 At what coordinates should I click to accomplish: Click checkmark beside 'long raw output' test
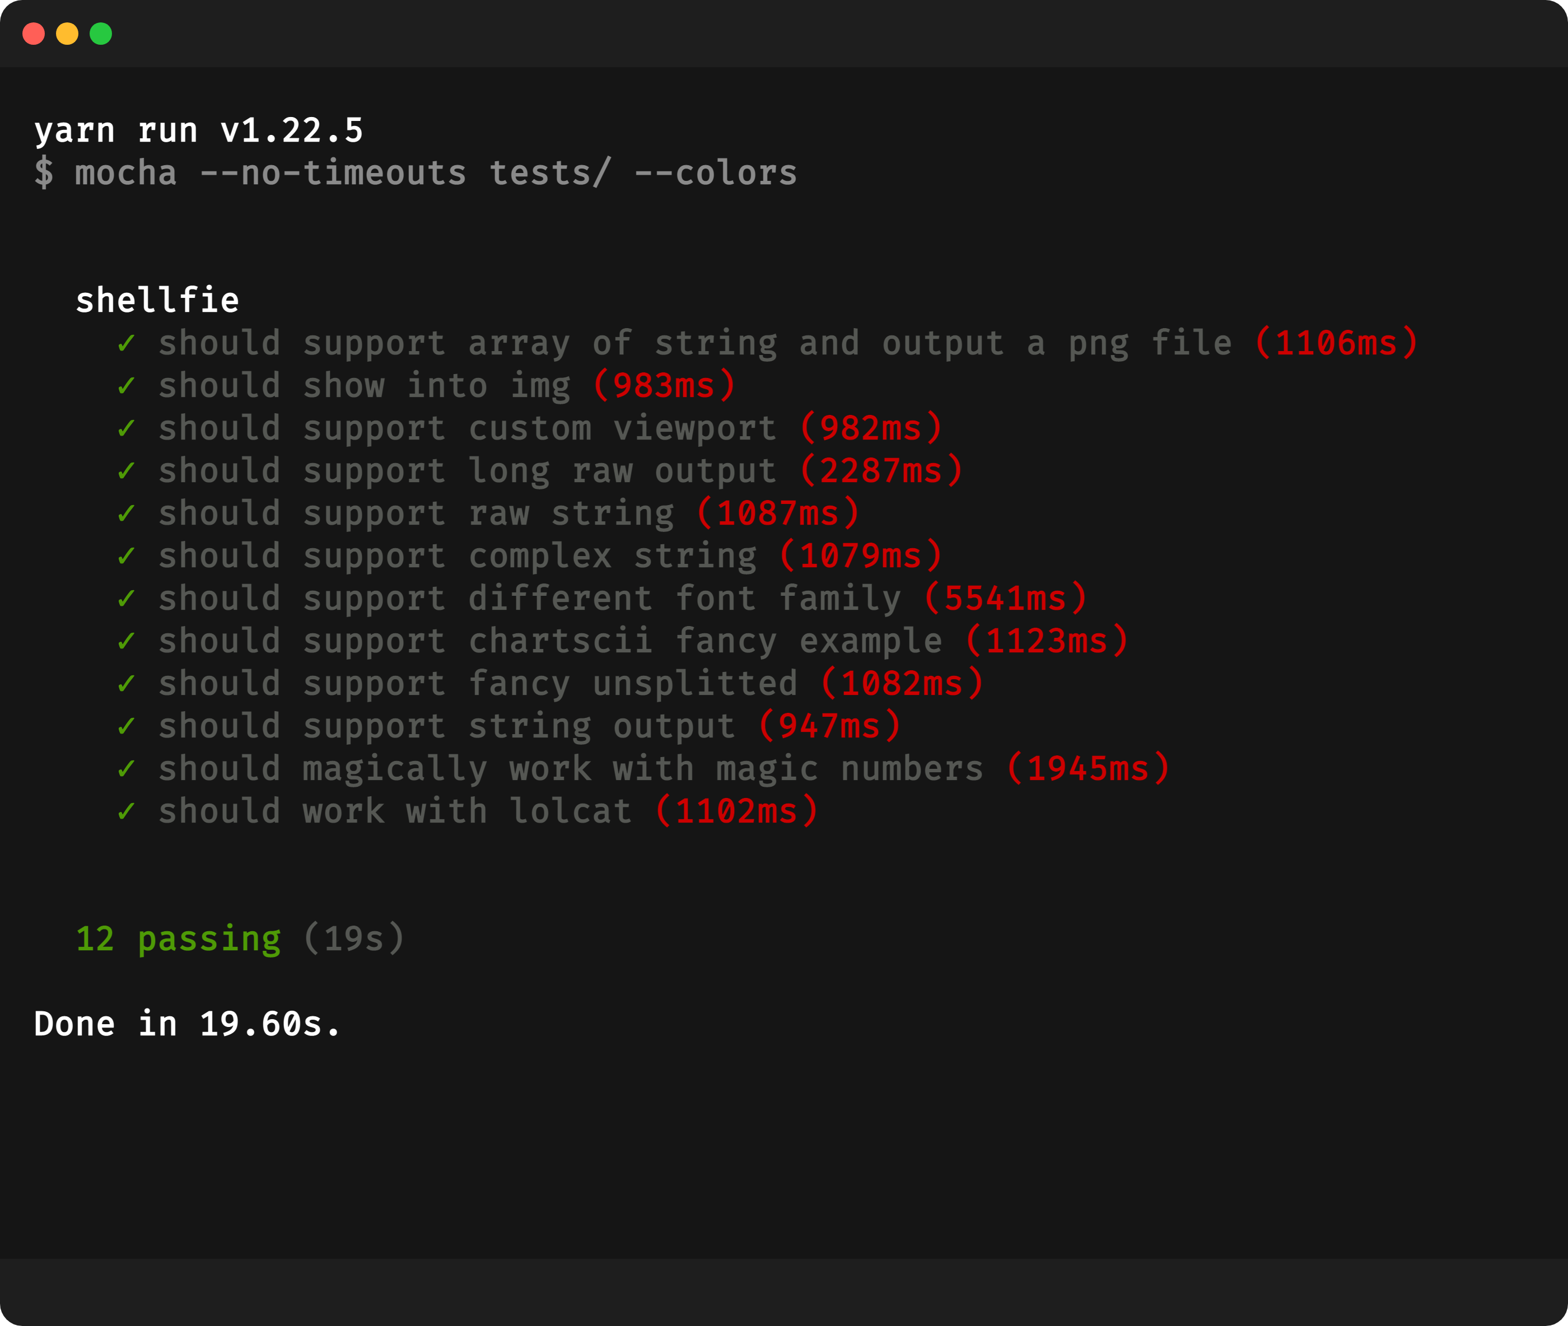[127, 471]
